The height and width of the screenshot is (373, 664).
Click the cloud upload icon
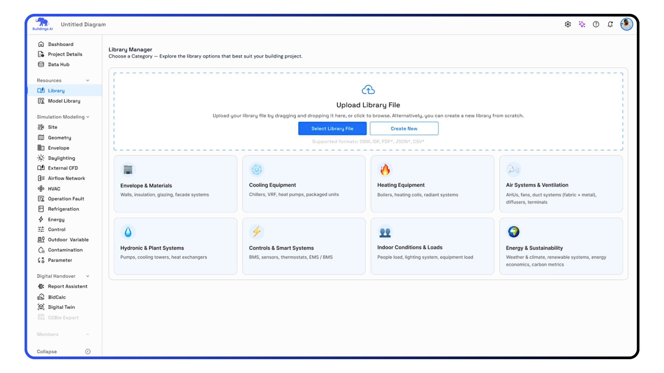[368, 90]
